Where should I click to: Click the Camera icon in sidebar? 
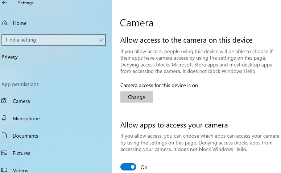coord(4,101)
